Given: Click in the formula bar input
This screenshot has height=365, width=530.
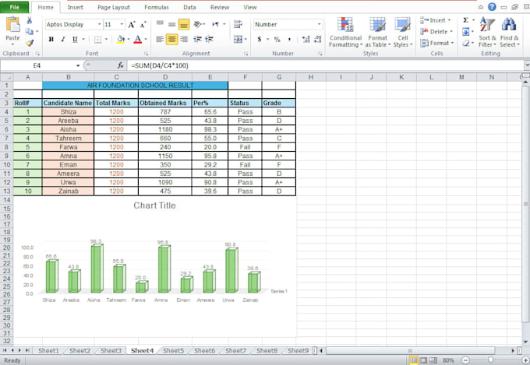Looking at the screenshot, I should (x=325, y=65).
